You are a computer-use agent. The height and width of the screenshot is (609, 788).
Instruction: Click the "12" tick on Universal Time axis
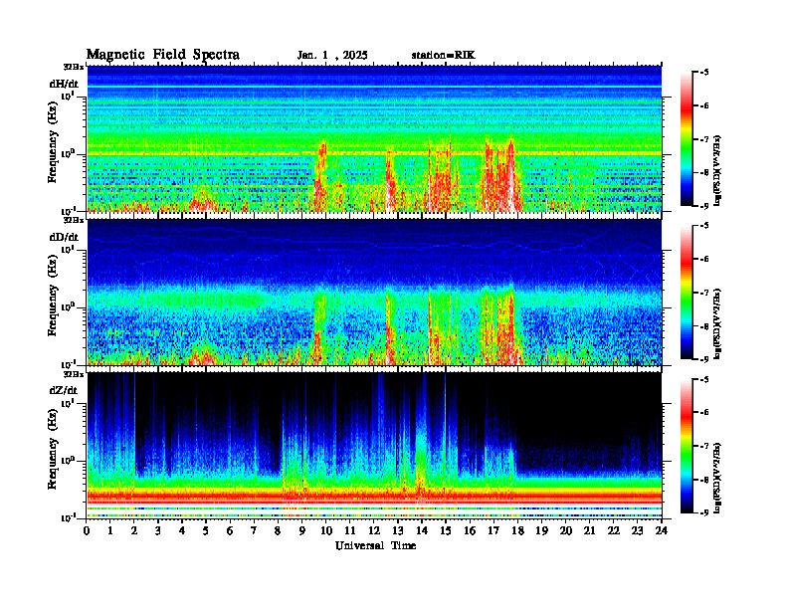[374, 530]
